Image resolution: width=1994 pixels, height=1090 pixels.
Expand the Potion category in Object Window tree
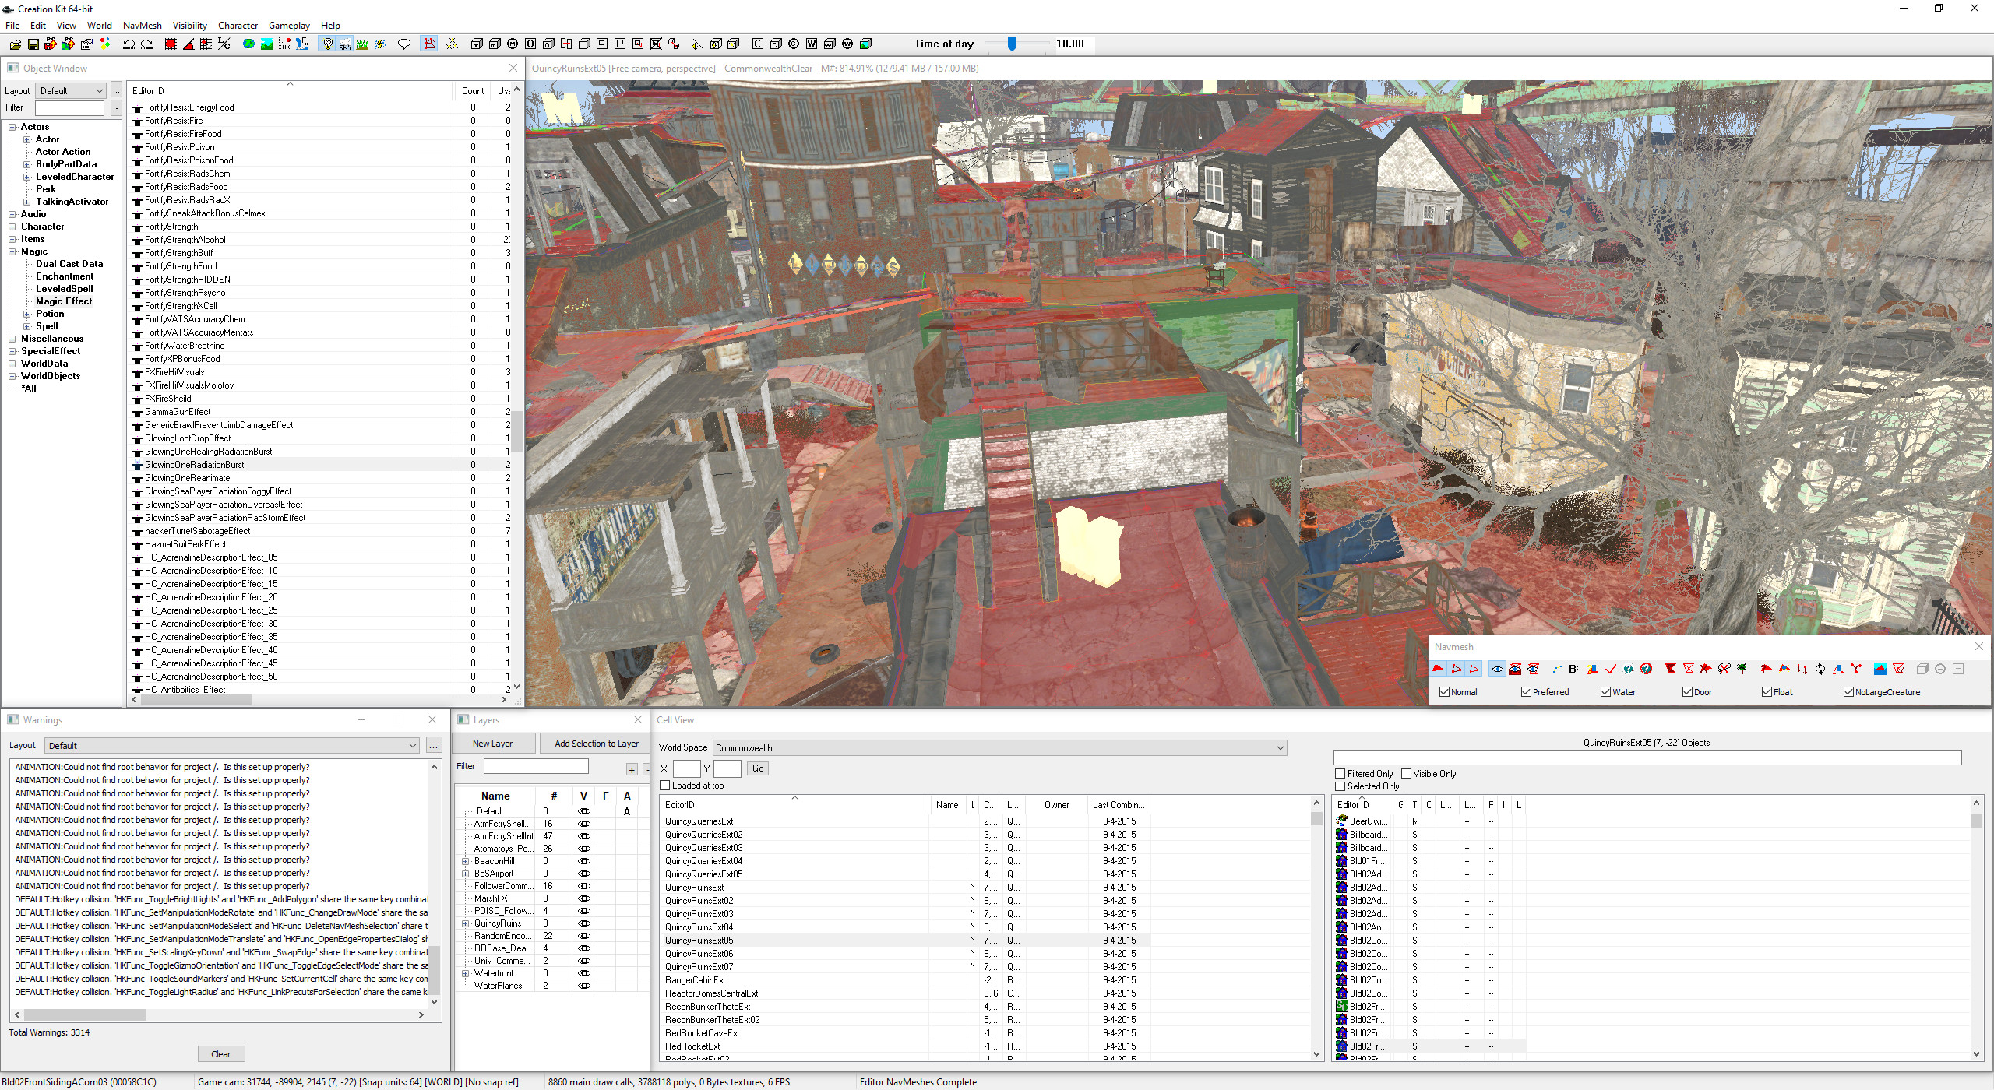click(26, 313)
